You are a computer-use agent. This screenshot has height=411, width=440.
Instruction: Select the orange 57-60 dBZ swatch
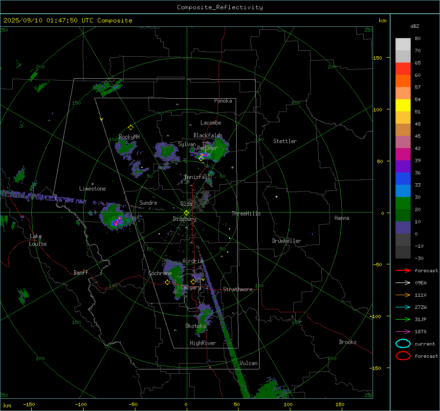click(403, 81)
